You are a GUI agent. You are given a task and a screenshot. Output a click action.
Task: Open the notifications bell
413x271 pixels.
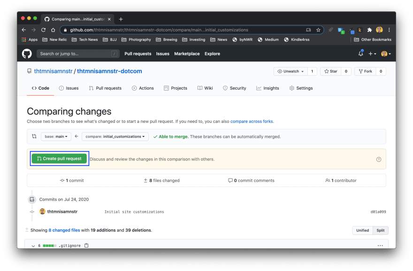point(360,53)
